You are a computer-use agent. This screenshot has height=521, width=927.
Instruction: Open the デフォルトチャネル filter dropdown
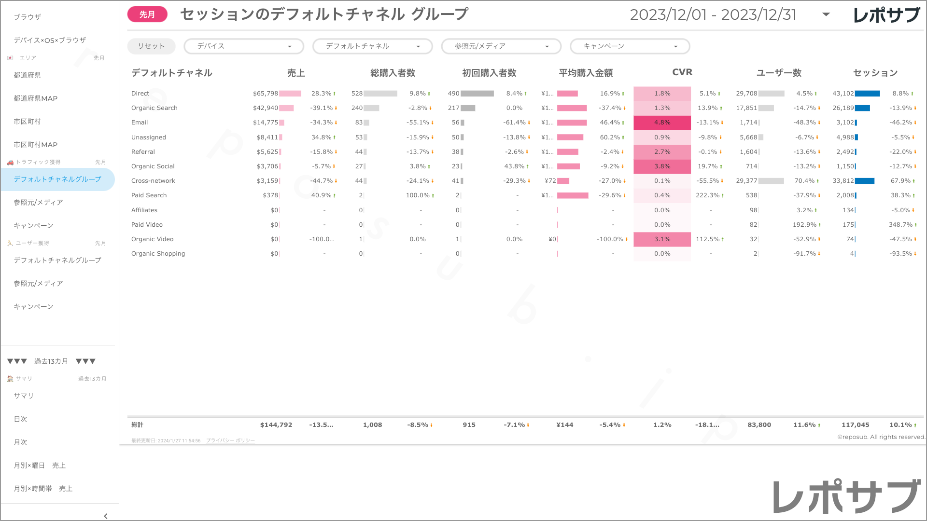(x=372, y=46)
